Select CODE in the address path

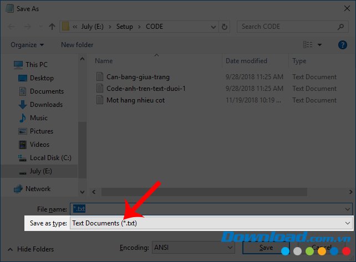(x=154, y=27)
